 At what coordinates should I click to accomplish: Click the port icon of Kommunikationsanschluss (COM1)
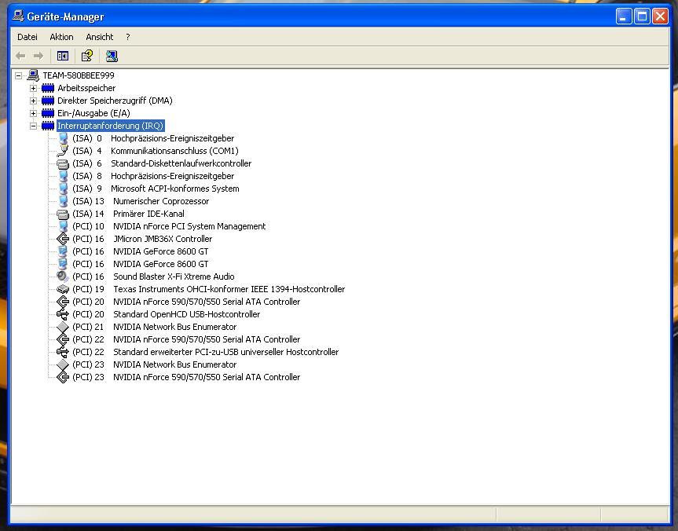(x=63, y=151)
